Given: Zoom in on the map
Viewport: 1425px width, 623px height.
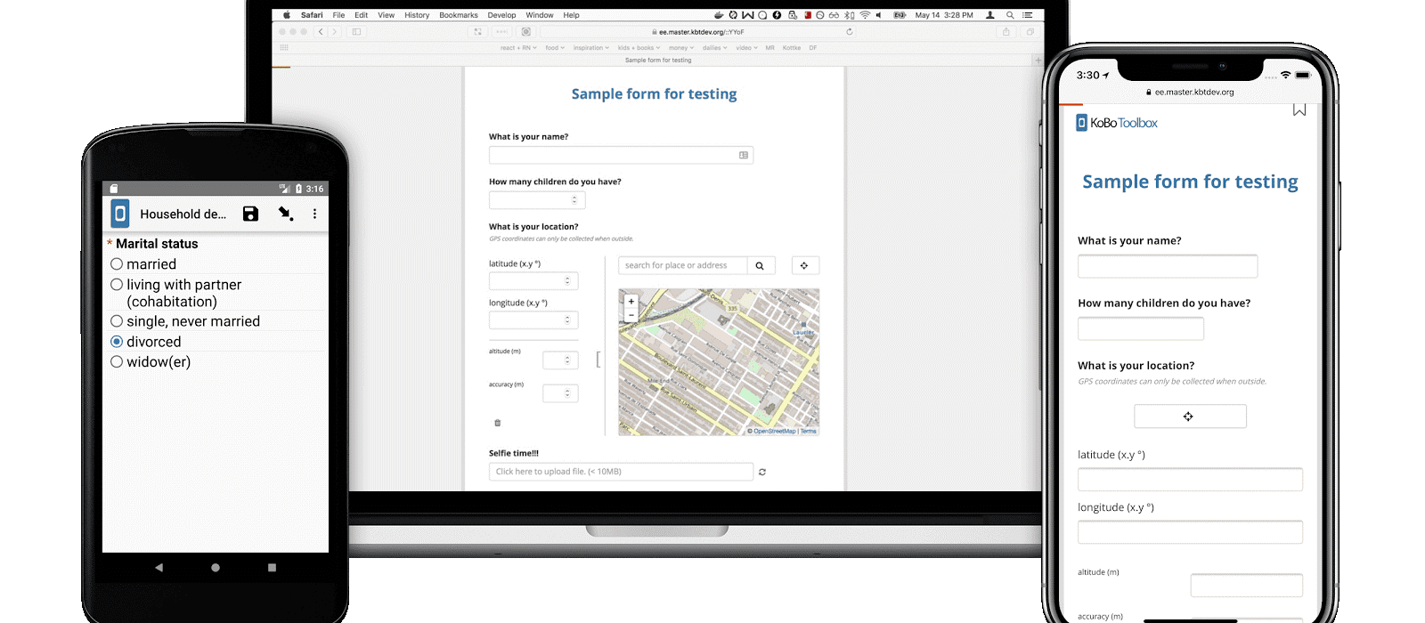Looking at the screenshot, I should 631,302.
